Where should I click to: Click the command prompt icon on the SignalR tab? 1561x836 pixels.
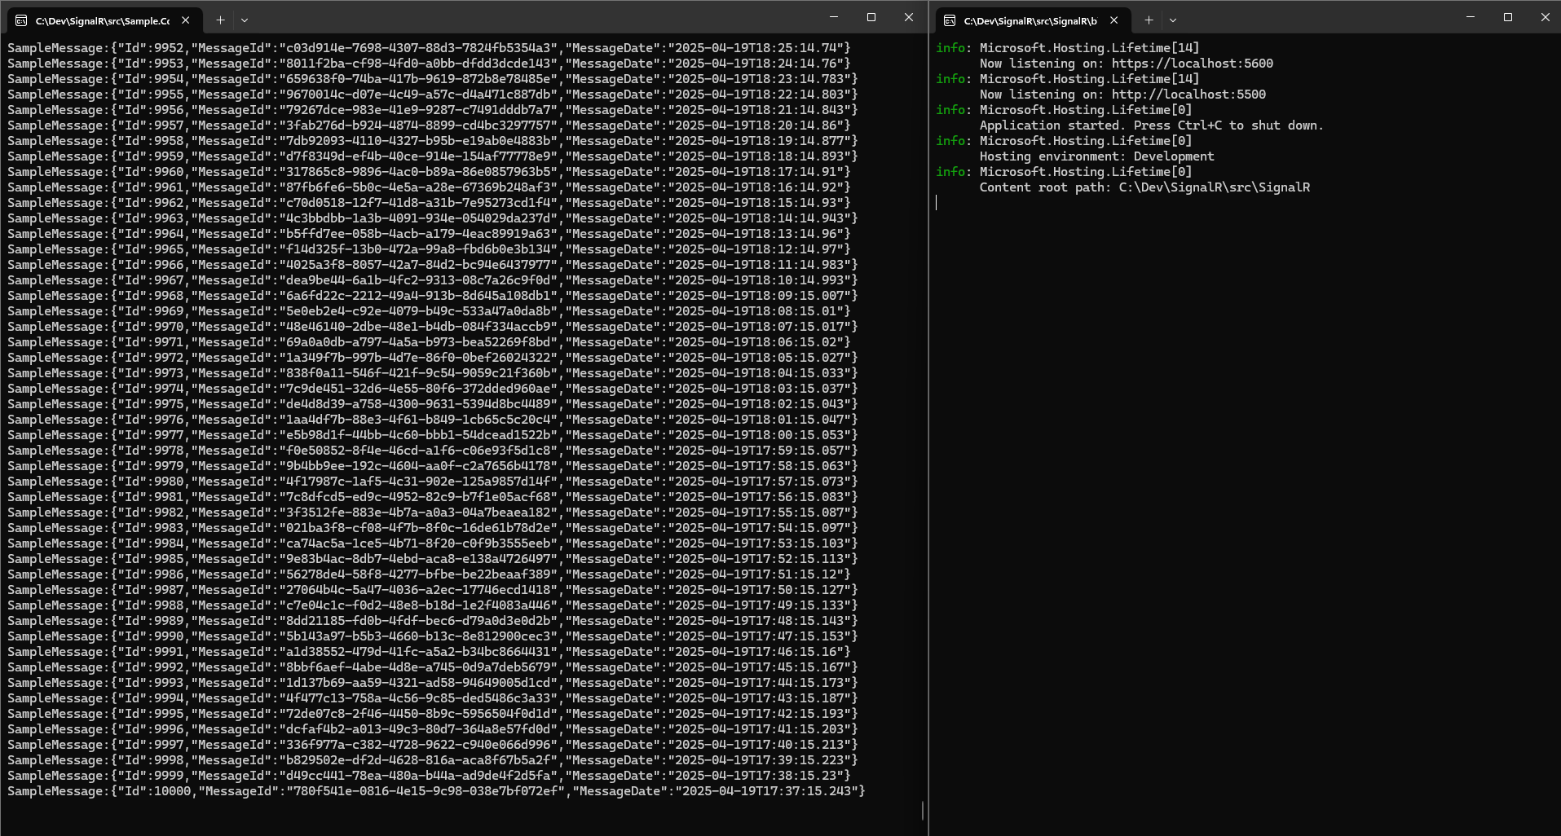pyautogui.click(x=948, y=19)
